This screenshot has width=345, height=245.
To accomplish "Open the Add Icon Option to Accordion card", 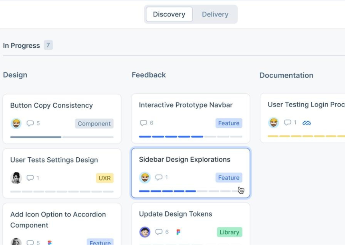I will [x=58, y=220].
